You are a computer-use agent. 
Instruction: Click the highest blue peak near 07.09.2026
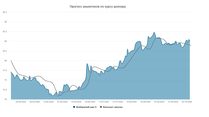point(154,33)
